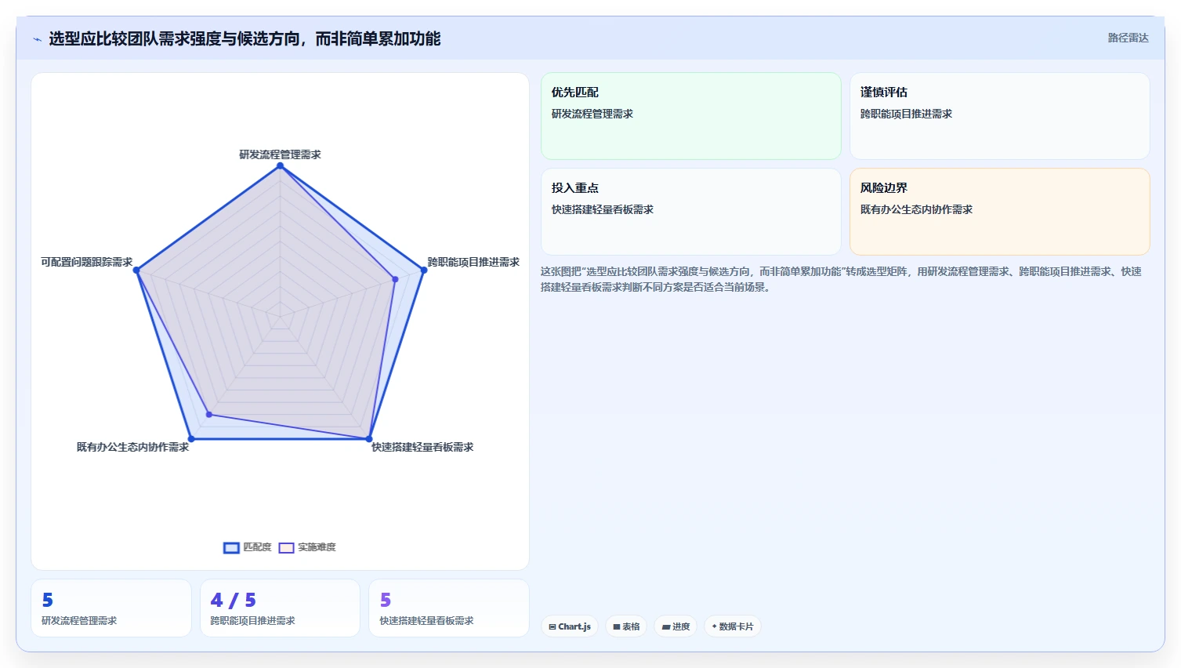
Task: Click the 可配置问题跟踪需求 radar axis label
Action: [87, 262]
